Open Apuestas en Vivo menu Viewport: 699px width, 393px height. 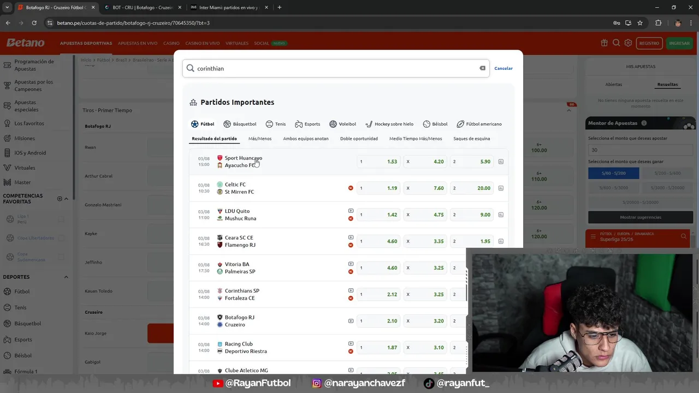tap(138, 43)
